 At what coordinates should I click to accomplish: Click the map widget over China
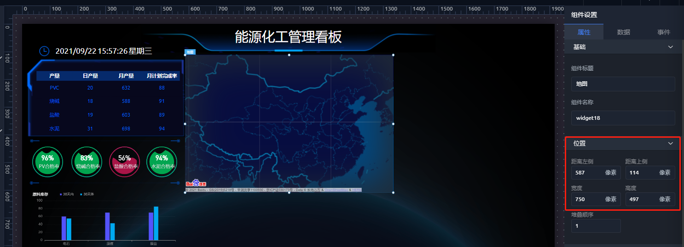point(289,123)
